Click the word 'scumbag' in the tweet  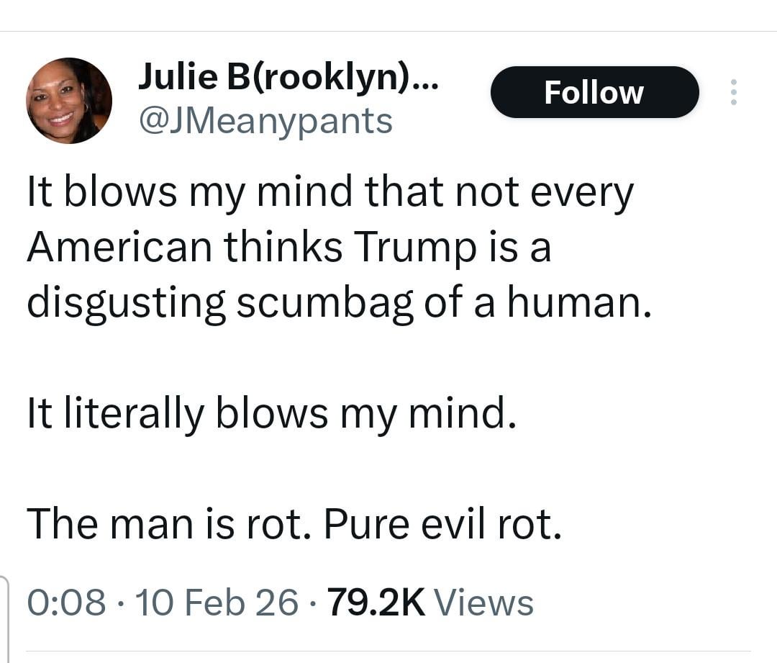325,304
